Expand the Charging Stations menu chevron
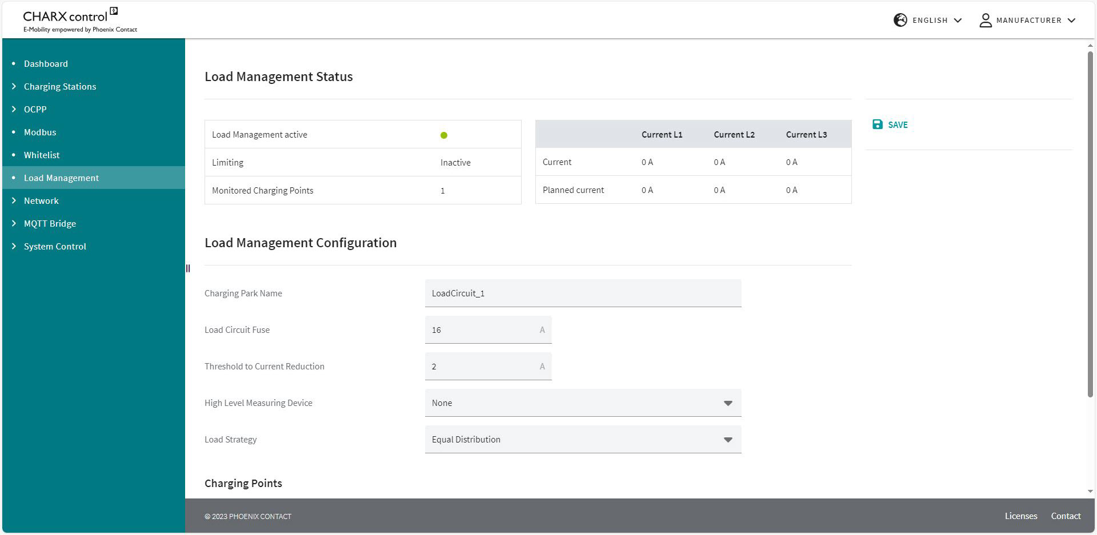 pos(14,86)
